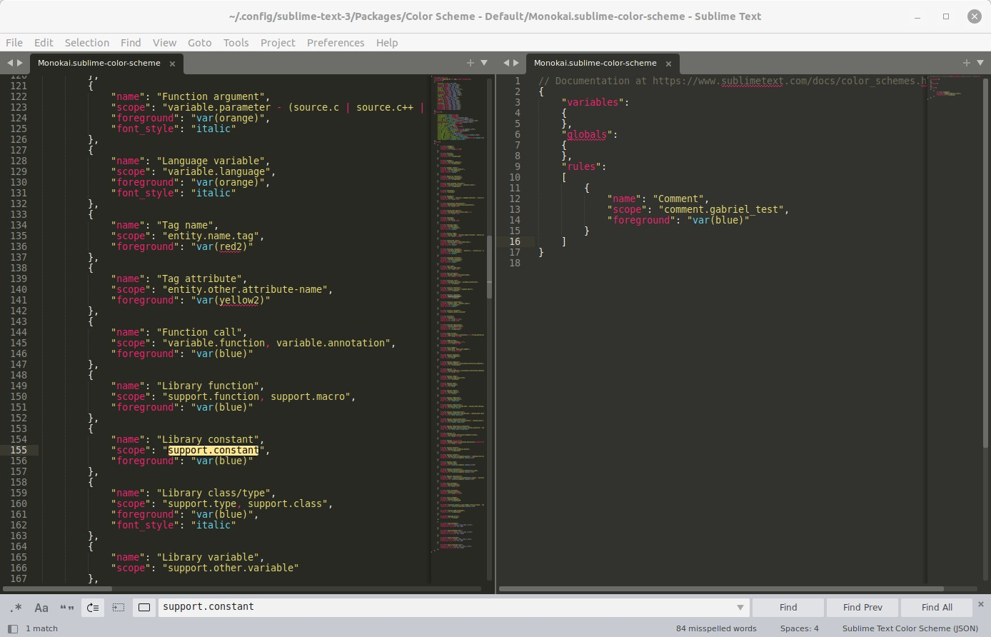The image size is (991, 637).
Task: Toggle highlight matches option
Action: pyautogui.click(x=144, y=608)
